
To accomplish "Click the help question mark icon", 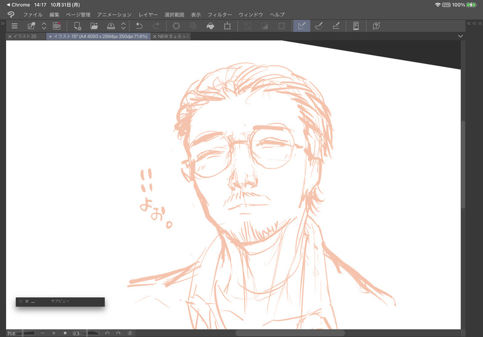I will pyautogui.click(x=376, y=26).
